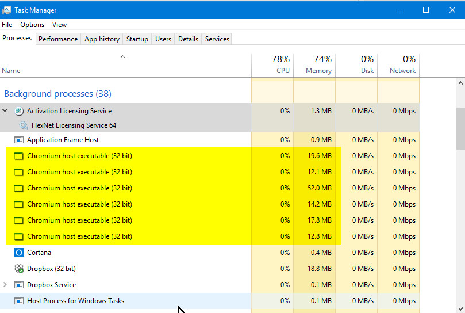The height and width of the screenshot is (313, 465).
Task: Minimize the Task Manager window
Action: click(400, 10)
